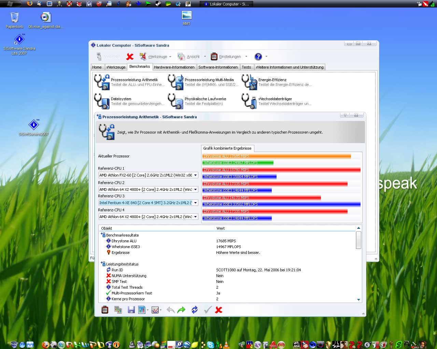Image resolution: width=437 pixels, height=349 pixels.
Task: Cancel with red X in bottom toolbar
Action: pyautogui.click(x=219, y=310)
